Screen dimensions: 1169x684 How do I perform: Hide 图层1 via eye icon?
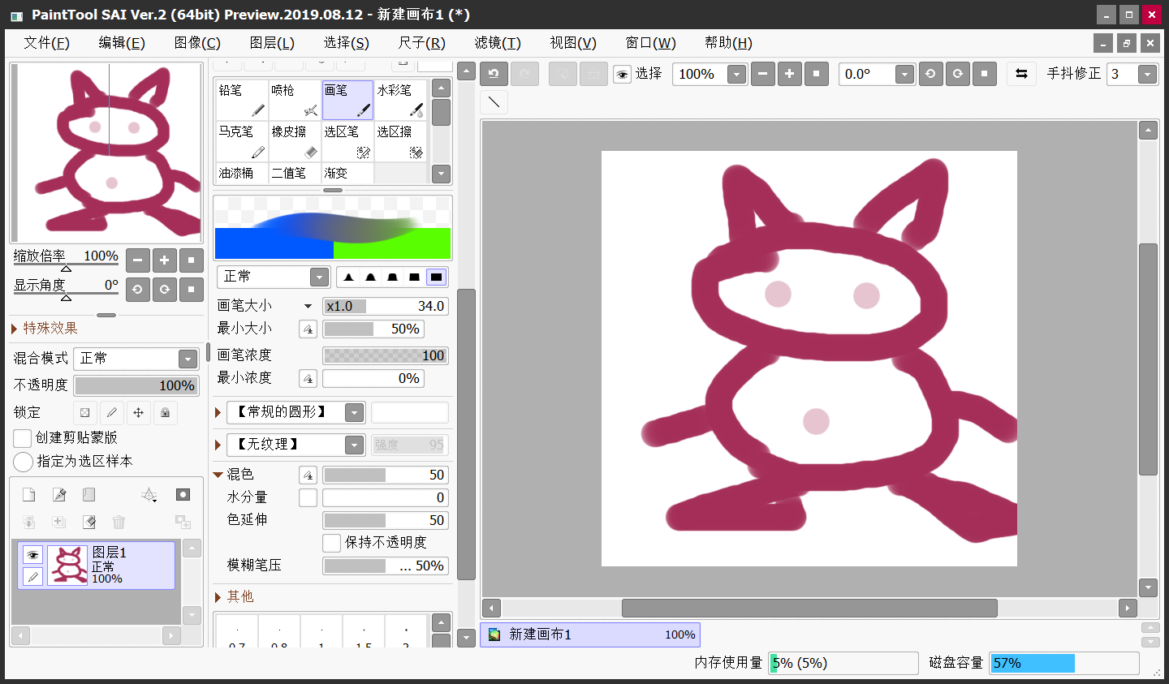[x=32, y=555]
